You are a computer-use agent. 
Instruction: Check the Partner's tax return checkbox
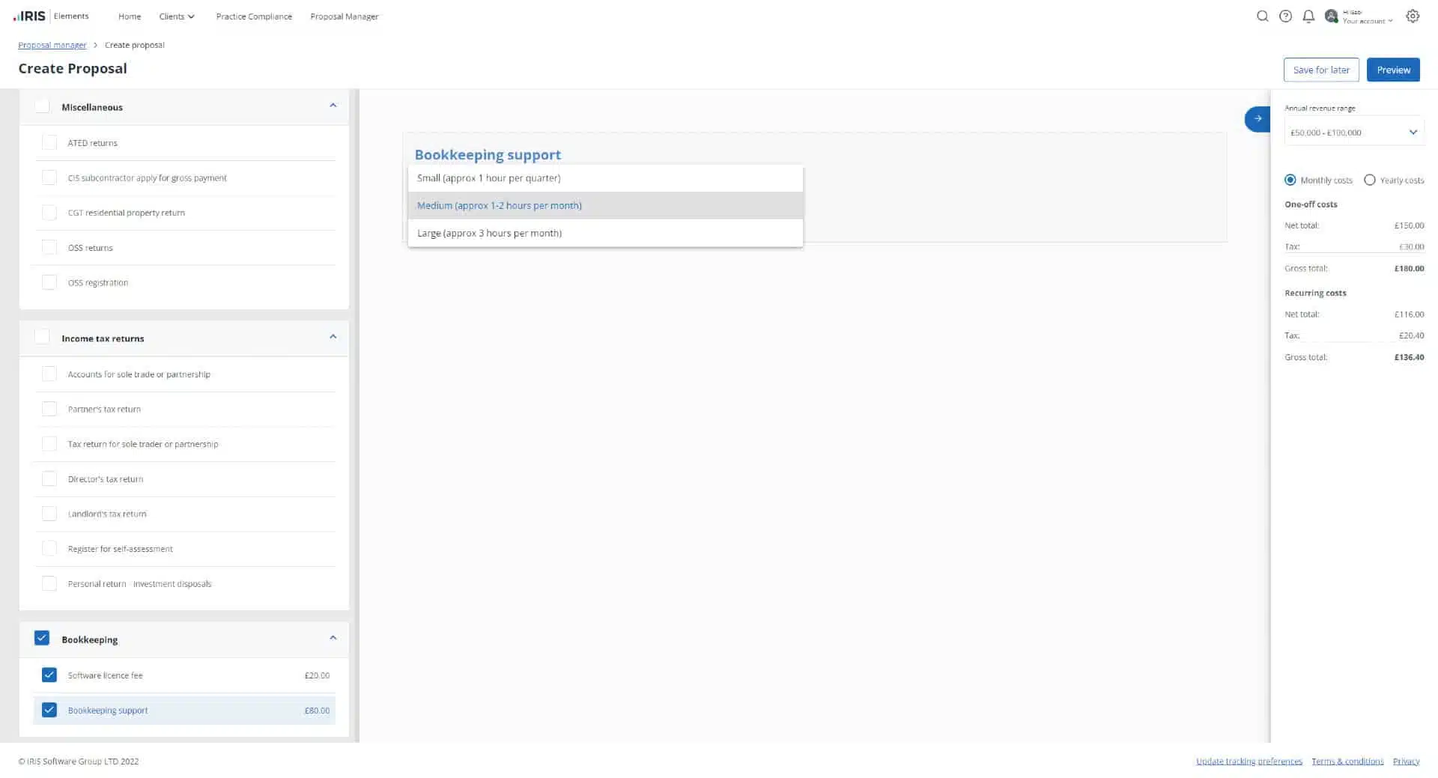[x=49, y=409]
